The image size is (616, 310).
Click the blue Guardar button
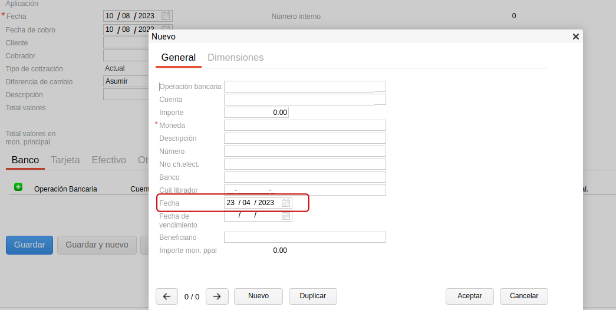[29, 245]
